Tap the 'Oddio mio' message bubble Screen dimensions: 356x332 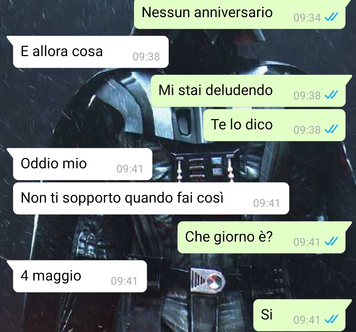pos(83,164)
